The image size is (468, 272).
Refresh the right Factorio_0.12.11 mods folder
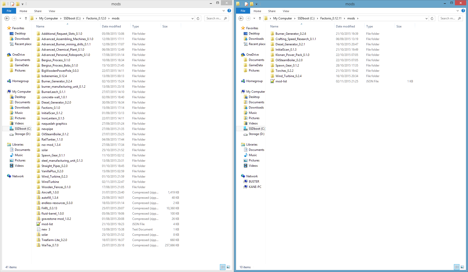[432, 18]
